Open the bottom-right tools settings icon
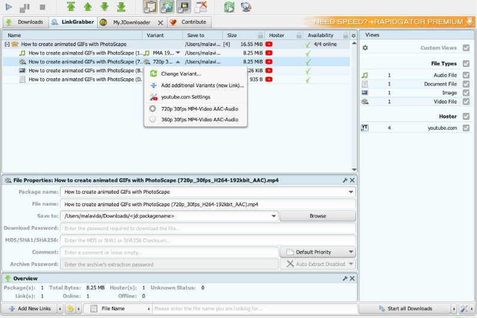The height and width of the screenshot is (318, 477). click(464, 308)
